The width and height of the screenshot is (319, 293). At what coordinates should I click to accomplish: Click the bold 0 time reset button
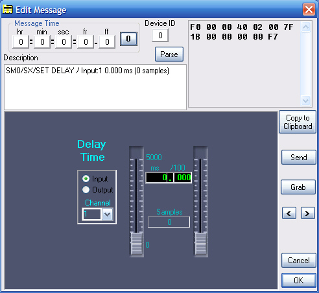128,39
